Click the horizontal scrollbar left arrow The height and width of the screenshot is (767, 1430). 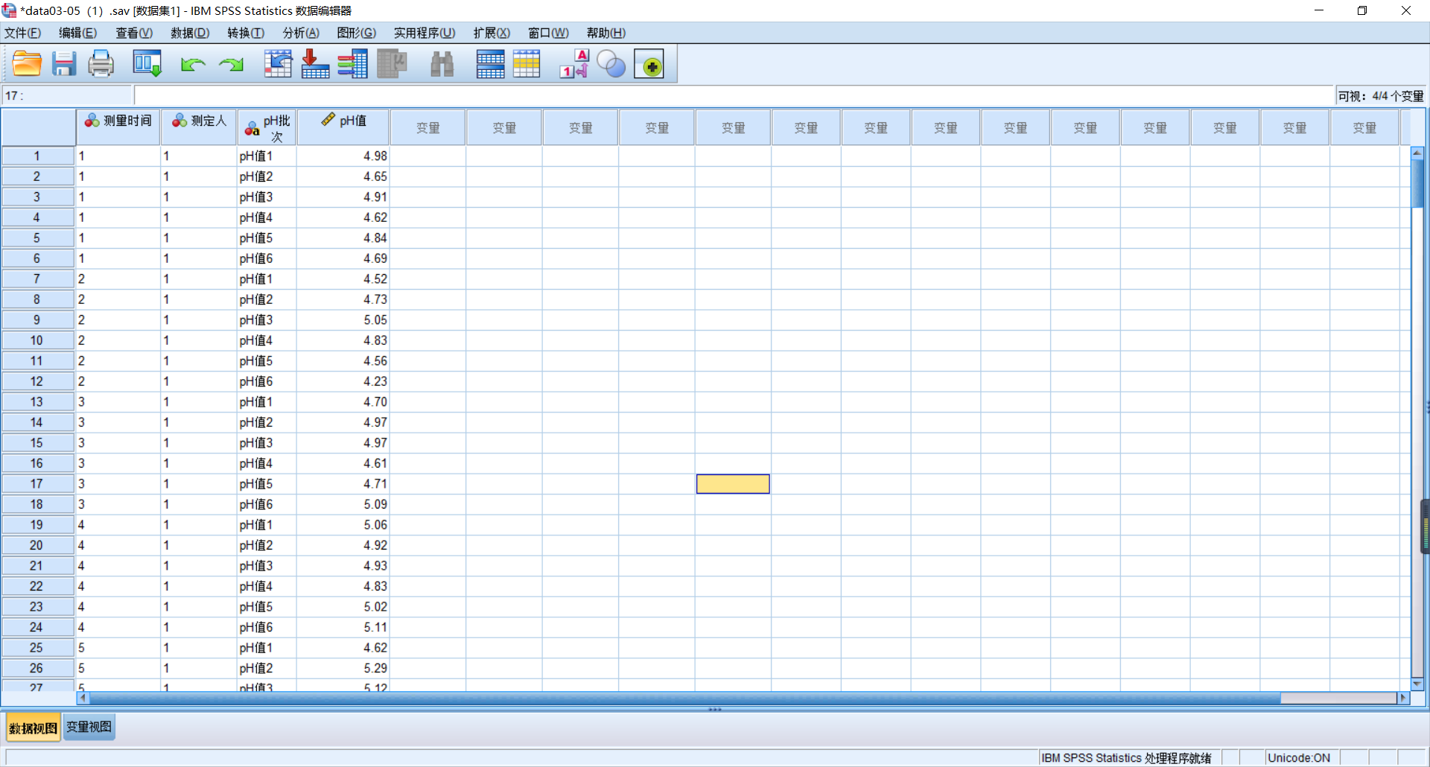(x=83, y=698)
